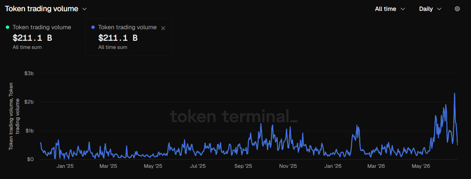Click the $2b y-axis label

pos(29,102)
